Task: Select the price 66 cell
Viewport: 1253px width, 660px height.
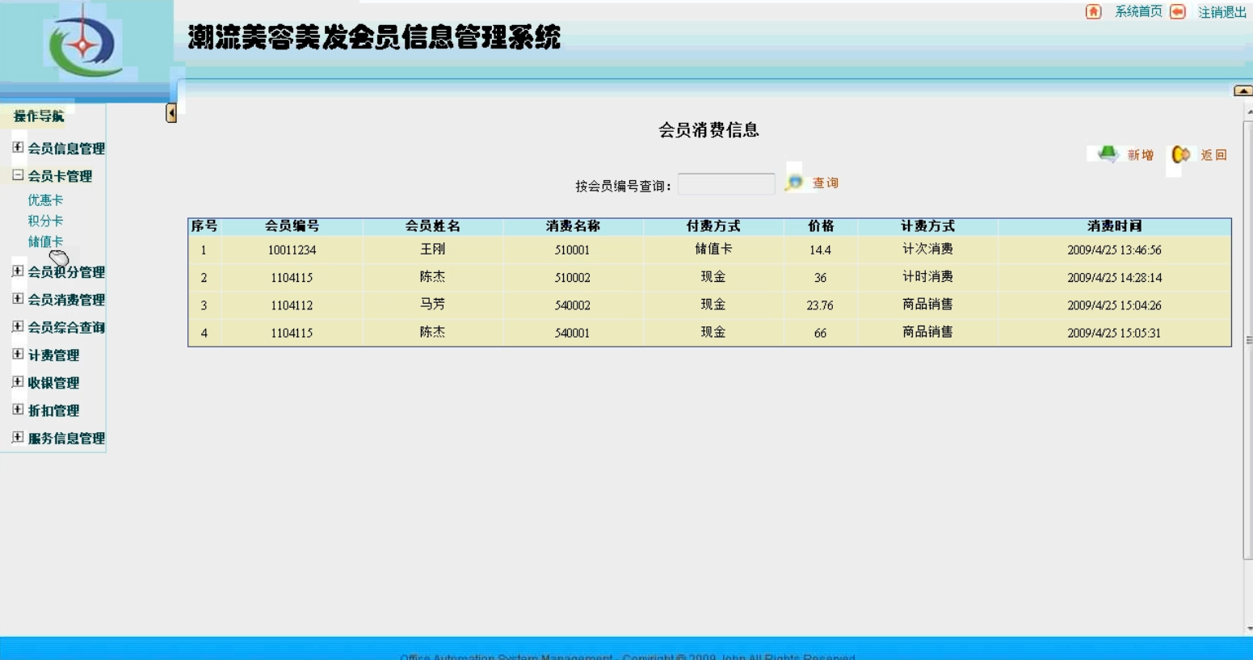Action: pyautogui.click(x=820, y=333)
